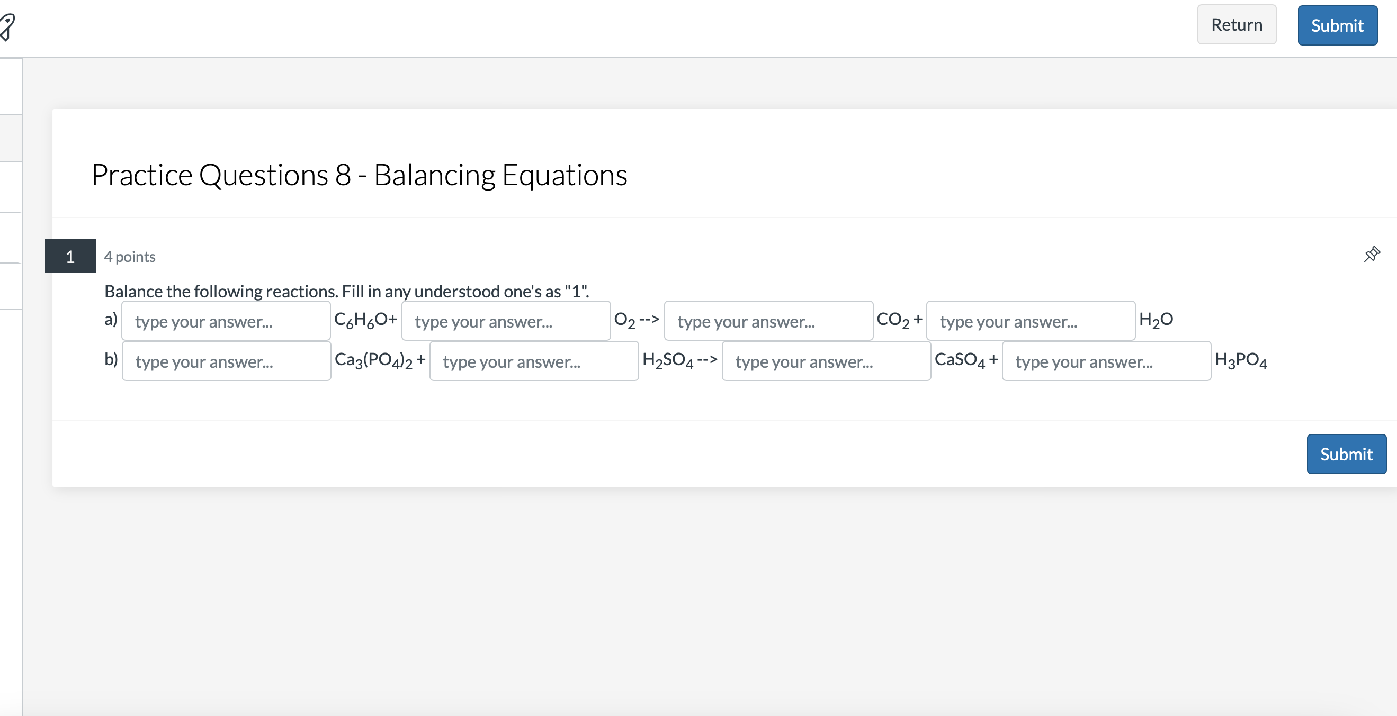Image resolution: width=1397 pixels, height=716 pixels.
Task: Click the 4 points label for question 1
Action: pyautogui.click(x=129, y=256)
